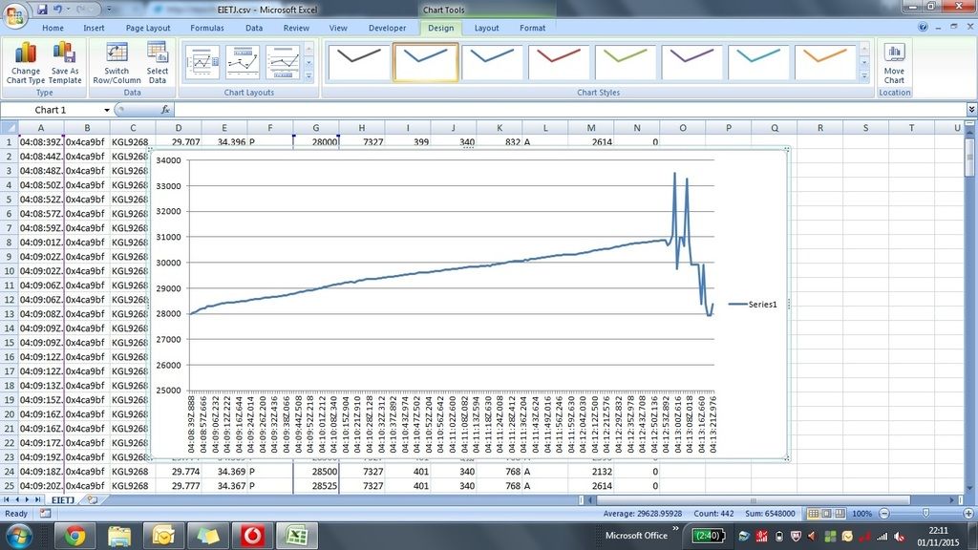This screenshot has width=978, height=550.
Task: Customize Quick Access Toolbar dropdown
Action: [109, 10]
